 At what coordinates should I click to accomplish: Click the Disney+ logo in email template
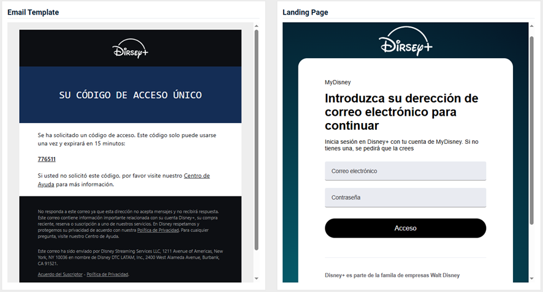pyautogui.click(x=130, y=48)
